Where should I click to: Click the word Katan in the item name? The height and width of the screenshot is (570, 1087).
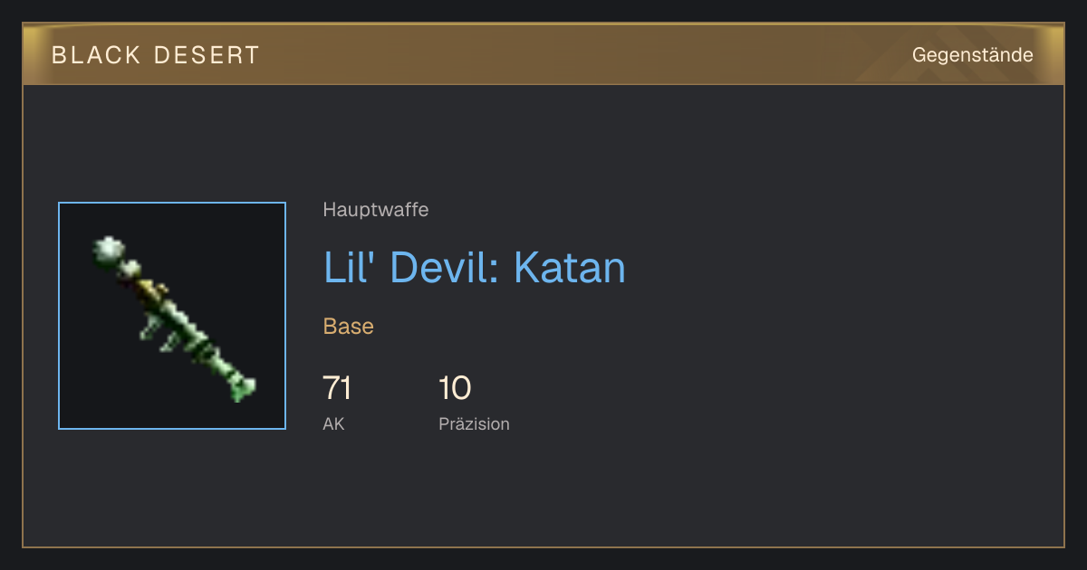(x=569, y=267)
